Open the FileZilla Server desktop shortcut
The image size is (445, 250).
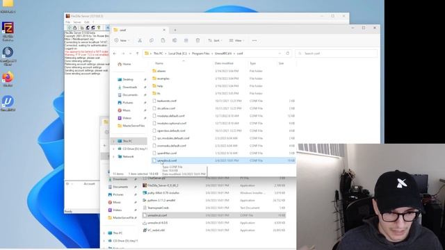(x=8, y=28)
